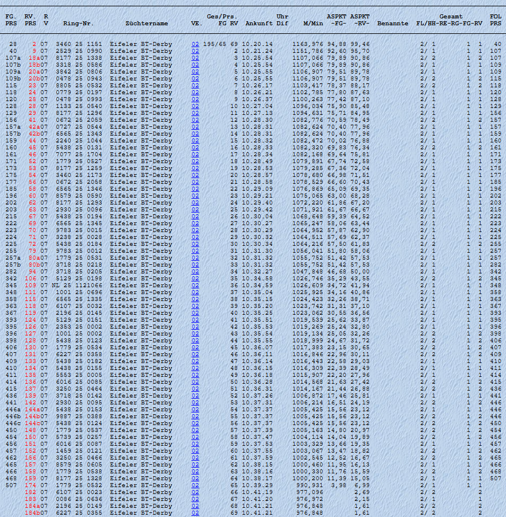Select 02 link for ring 1779 25 0532
506x517 pixels.
(x=195, y=485)
